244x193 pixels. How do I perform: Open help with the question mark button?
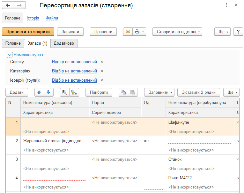click(238, 32)
